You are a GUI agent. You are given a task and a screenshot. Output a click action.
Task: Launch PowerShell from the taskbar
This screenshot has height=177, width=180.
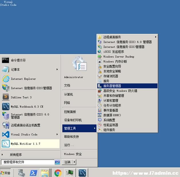tap(33, 173)
